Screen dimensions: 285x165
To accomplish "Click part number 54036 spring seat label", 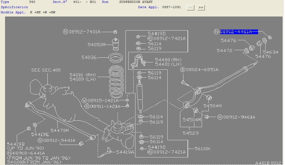I will point(89,57).
